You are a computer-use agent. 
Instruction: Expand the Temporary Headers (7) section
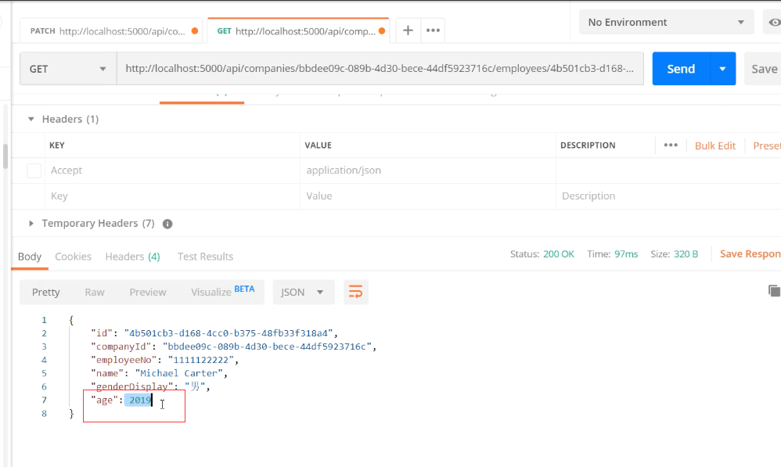pyautogui.click(x=31, y=224)
